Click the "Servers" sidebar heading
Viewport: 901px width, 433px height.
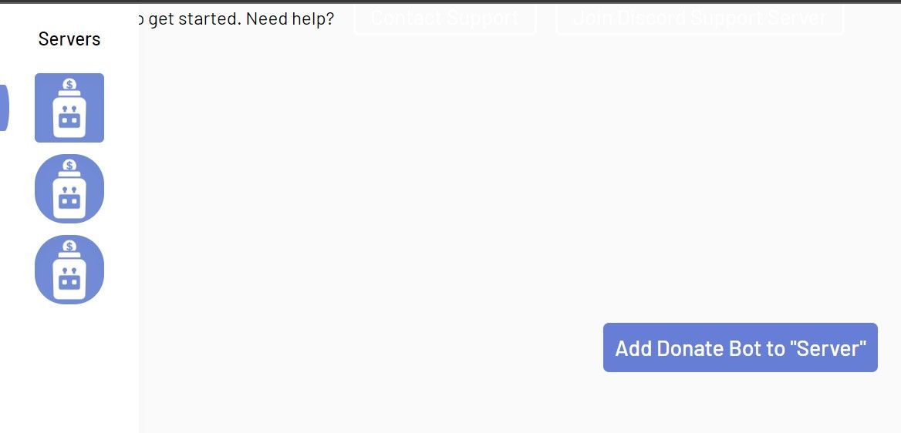tap(69, 39)
